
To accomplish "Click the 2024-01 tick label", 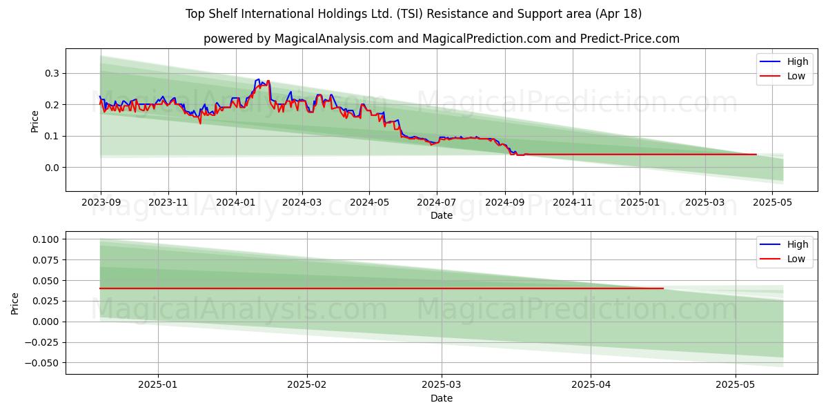I will [x=235, y=202].
